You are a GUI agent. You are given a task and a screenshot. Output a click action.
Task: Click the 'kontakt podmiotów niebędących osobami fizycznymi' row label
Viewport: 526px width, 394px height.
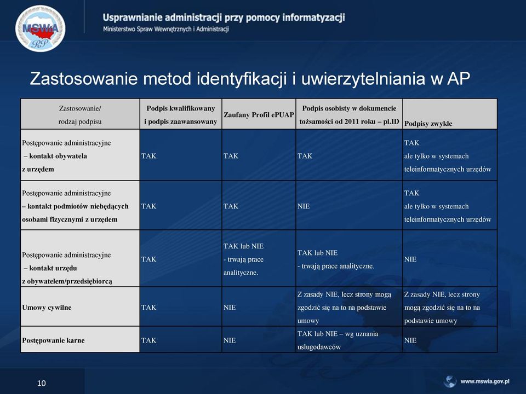click(80, 206)
